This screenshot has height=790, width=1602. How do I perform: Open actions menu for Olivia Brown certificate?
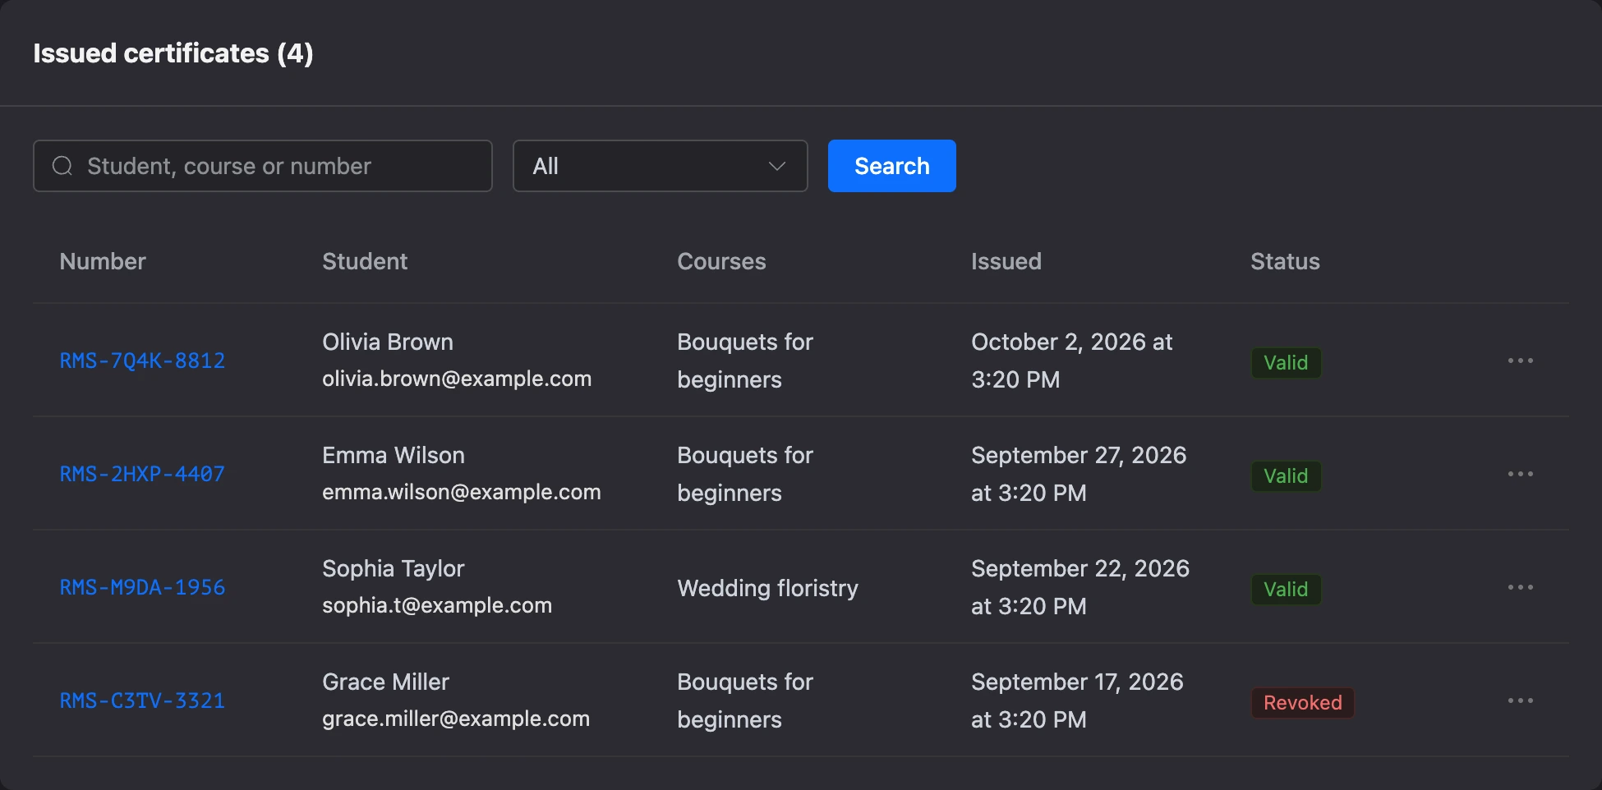coord(1520,361)
